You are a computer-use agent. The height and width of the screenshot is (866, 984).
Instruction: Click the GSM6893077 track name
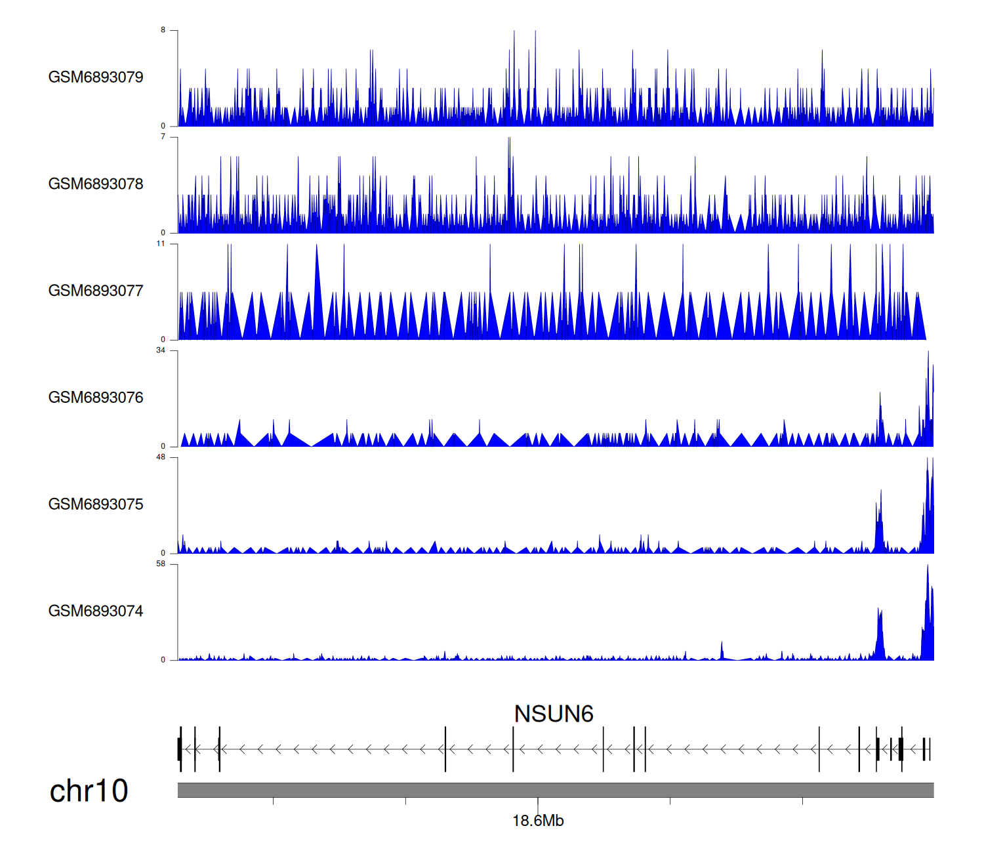coord(96,291)
